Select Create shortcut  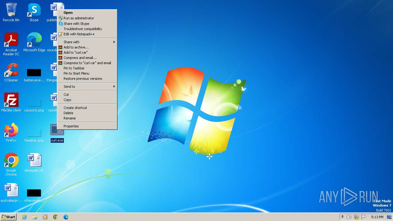pos(87,108)
